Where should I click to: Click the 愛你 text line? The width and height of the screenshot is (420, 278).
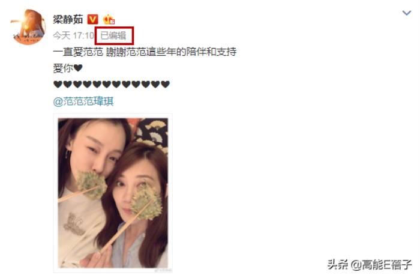tap(63, 68)
